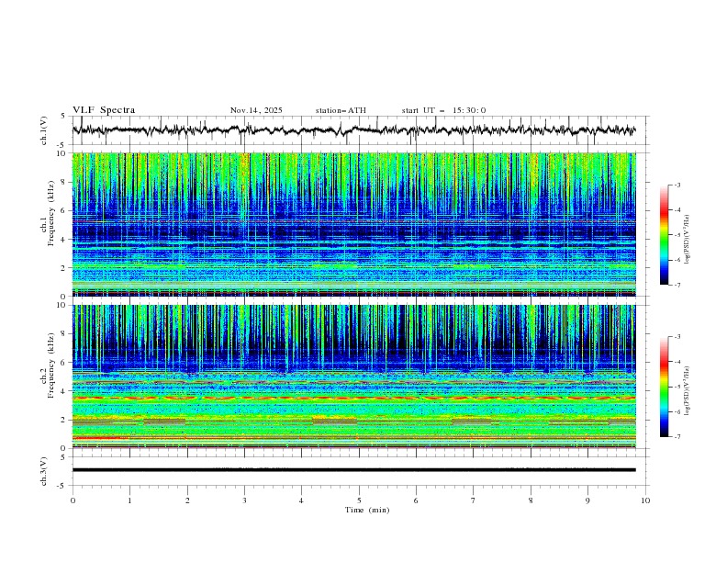Click the 5 minute tick label
727x562 pixels.
pos(359,500)
